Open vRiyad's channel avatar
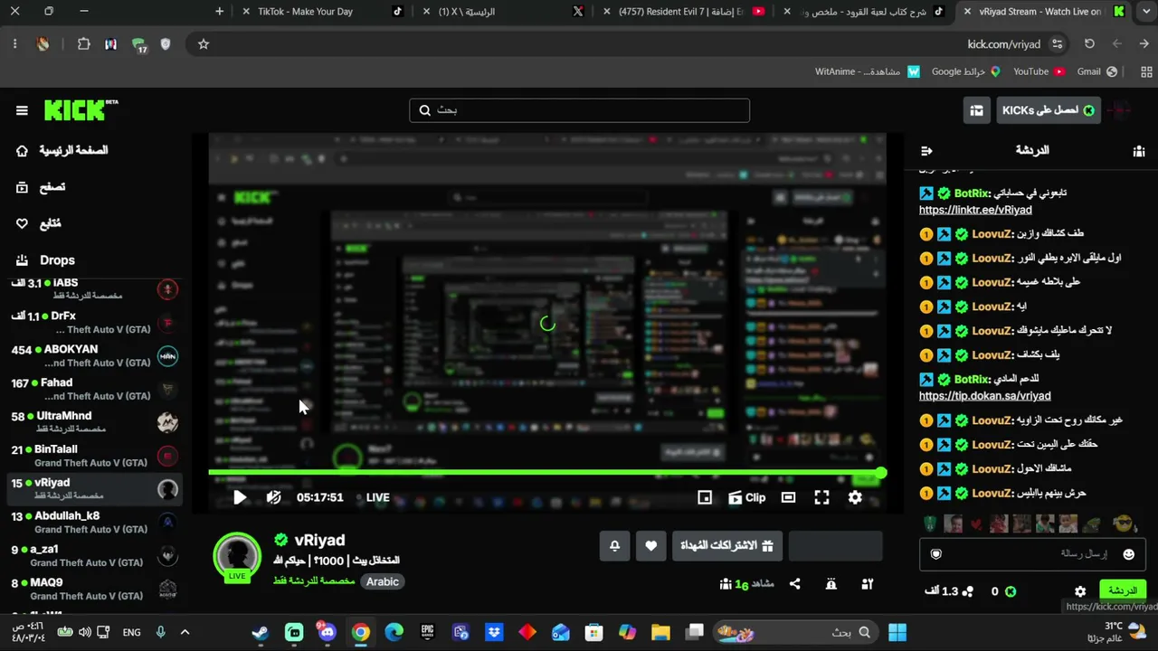This screenshot has width=1158, height=651. (237, 555)
